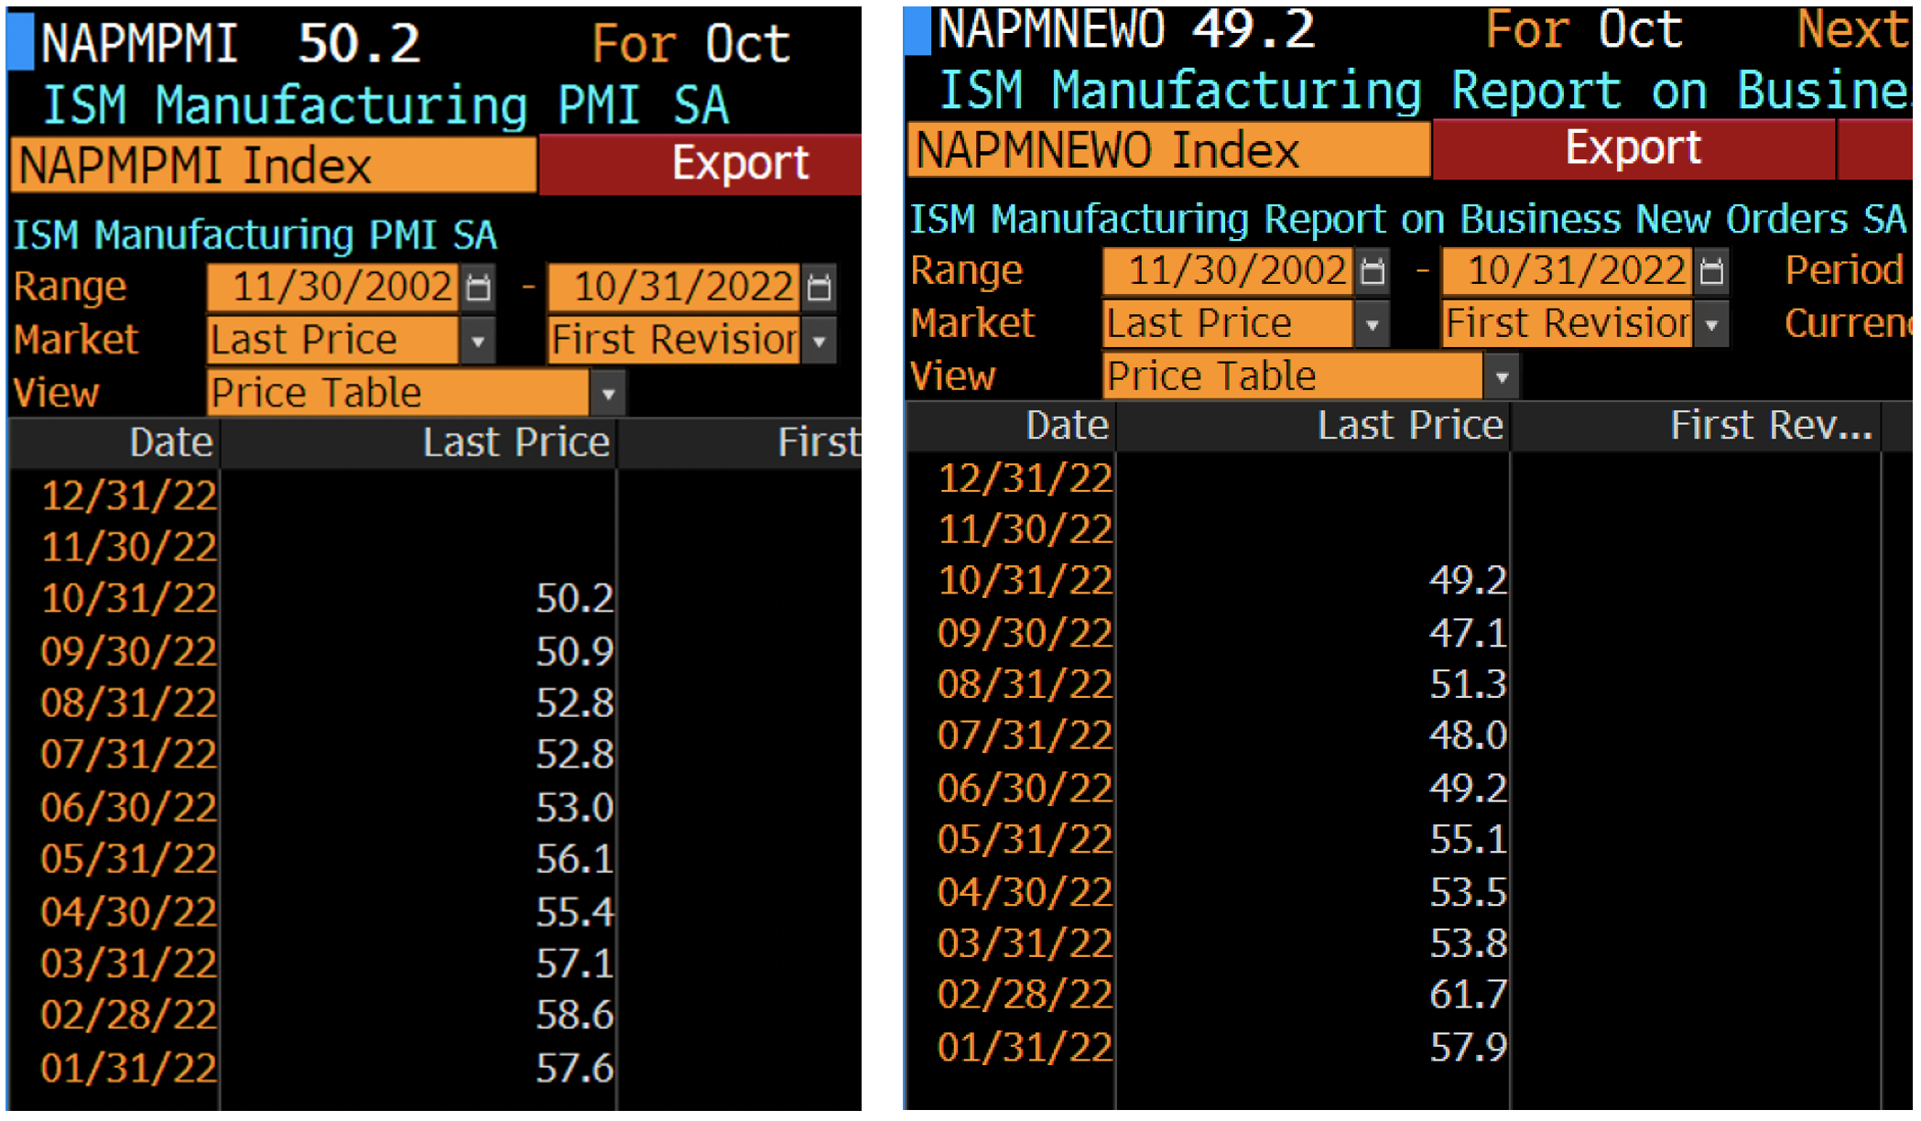
Task: Click value 53.0 in NAPMPMI table
Action: (574, 809)
